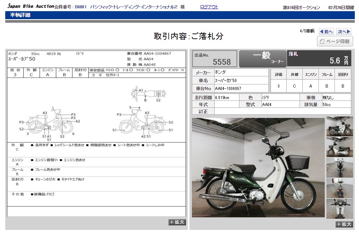Click the 4/5車輌 vehicle counter text
The image size is (359, 232).
tap(307, 31)
